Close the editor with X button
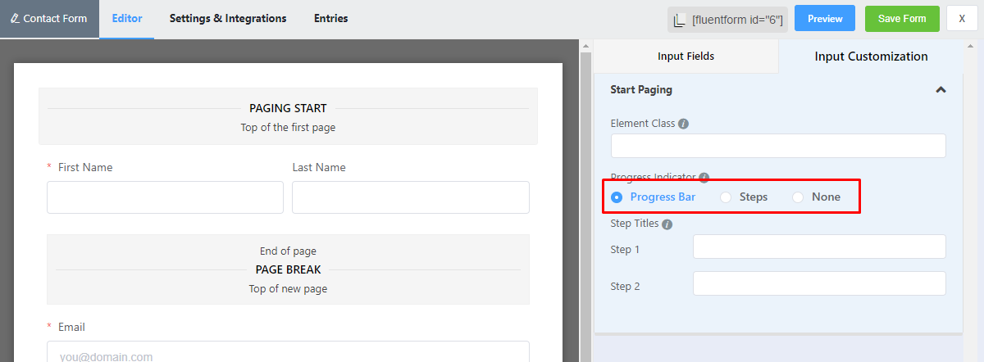984x362 pixels. 961,19
